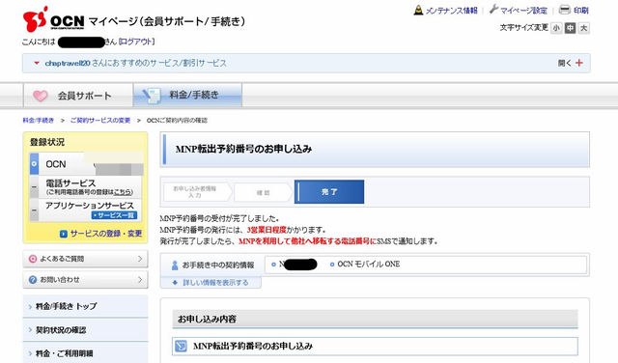Click the red triangle in recommendation bar
618x363 pixels.
37,63
